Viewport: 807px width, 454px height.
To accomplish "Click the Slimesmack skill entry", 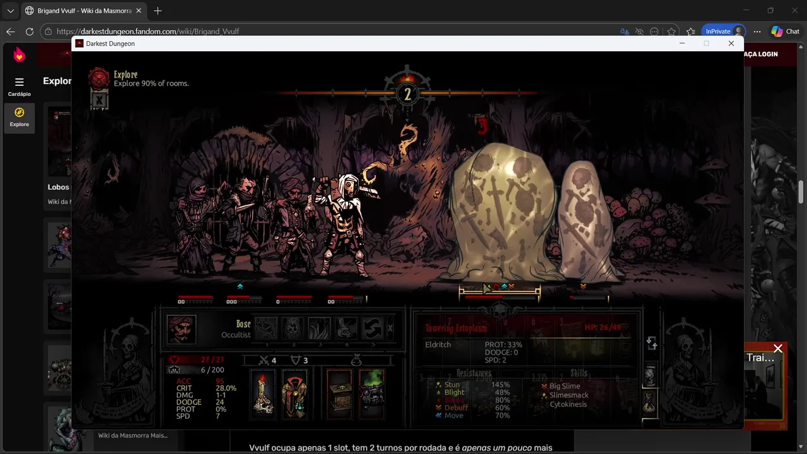I will pos(564,395).
